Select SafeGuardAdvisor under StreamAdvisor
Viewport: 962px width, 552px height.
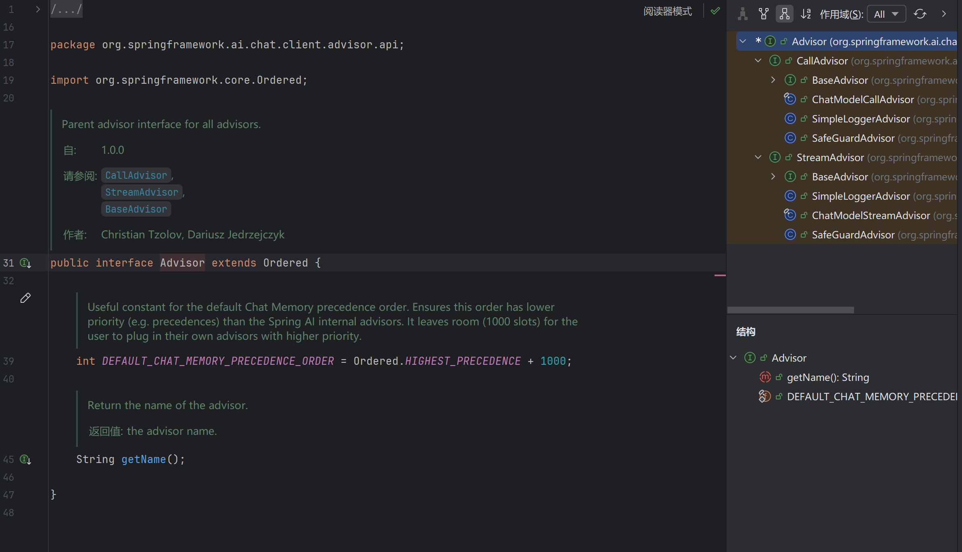(x=853, y=235)
